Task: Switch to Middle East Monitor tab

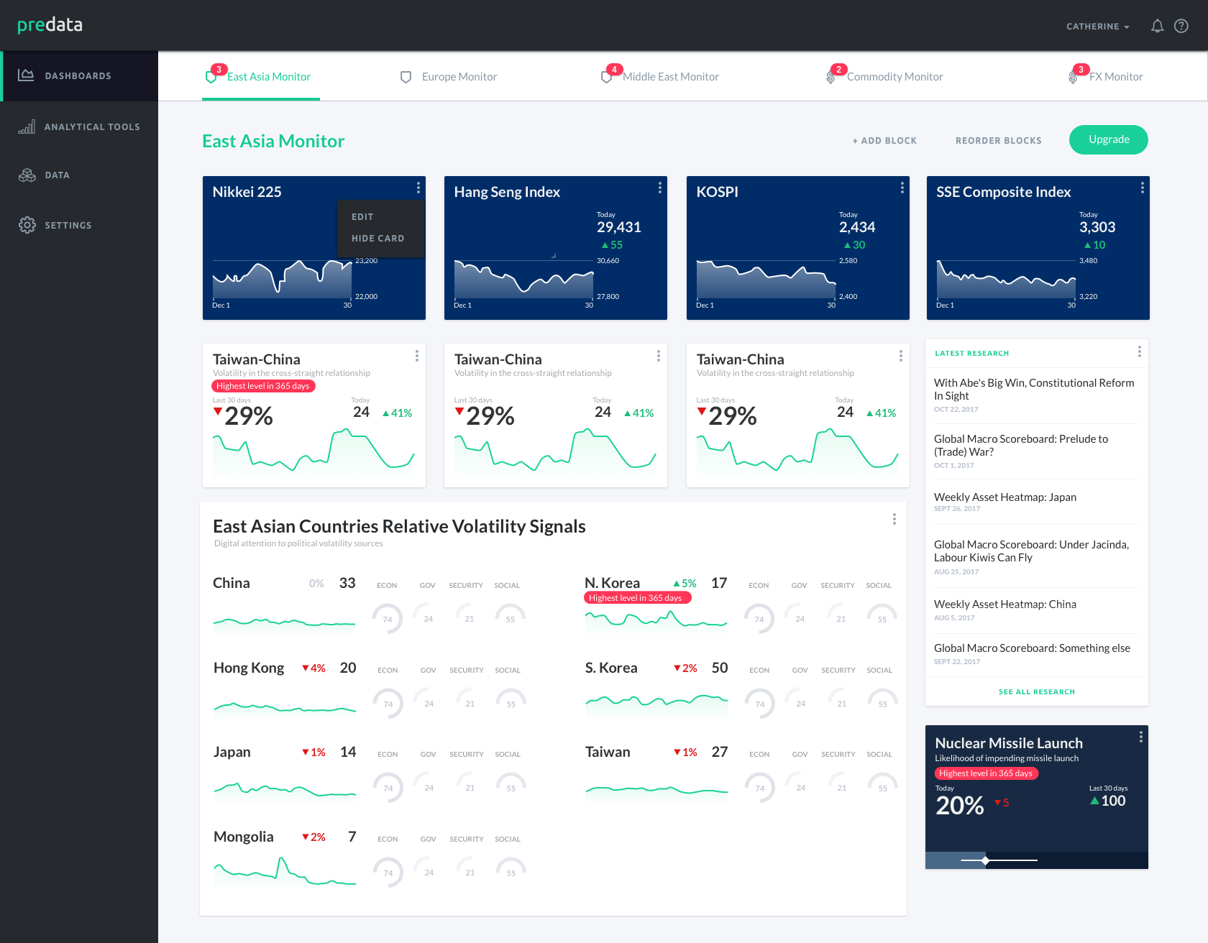Action: point(660,76)
